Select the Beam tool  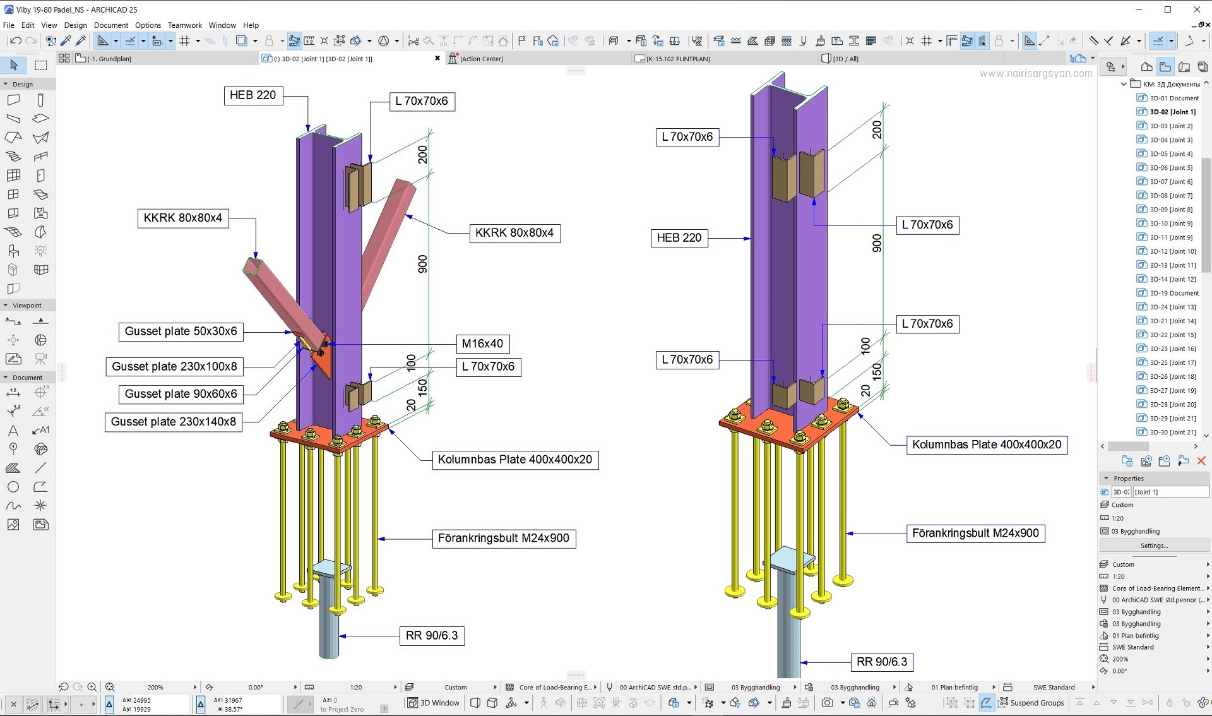click(x=13, y=119)
